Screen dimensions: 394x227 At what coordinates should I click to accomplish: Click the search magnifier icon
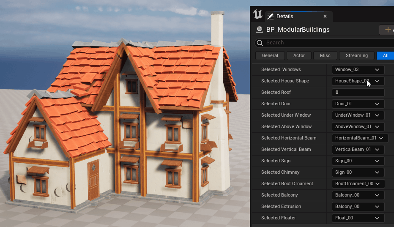260,43
